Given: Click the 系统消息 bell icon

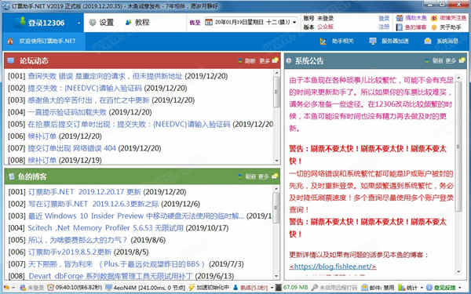Looking at the screenshot, I should [428, 41].
